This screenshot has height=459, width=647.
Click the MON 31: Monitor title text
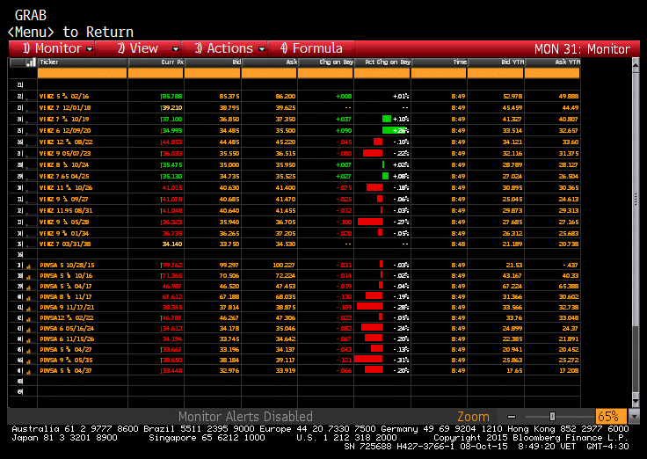tap(582, 49)
